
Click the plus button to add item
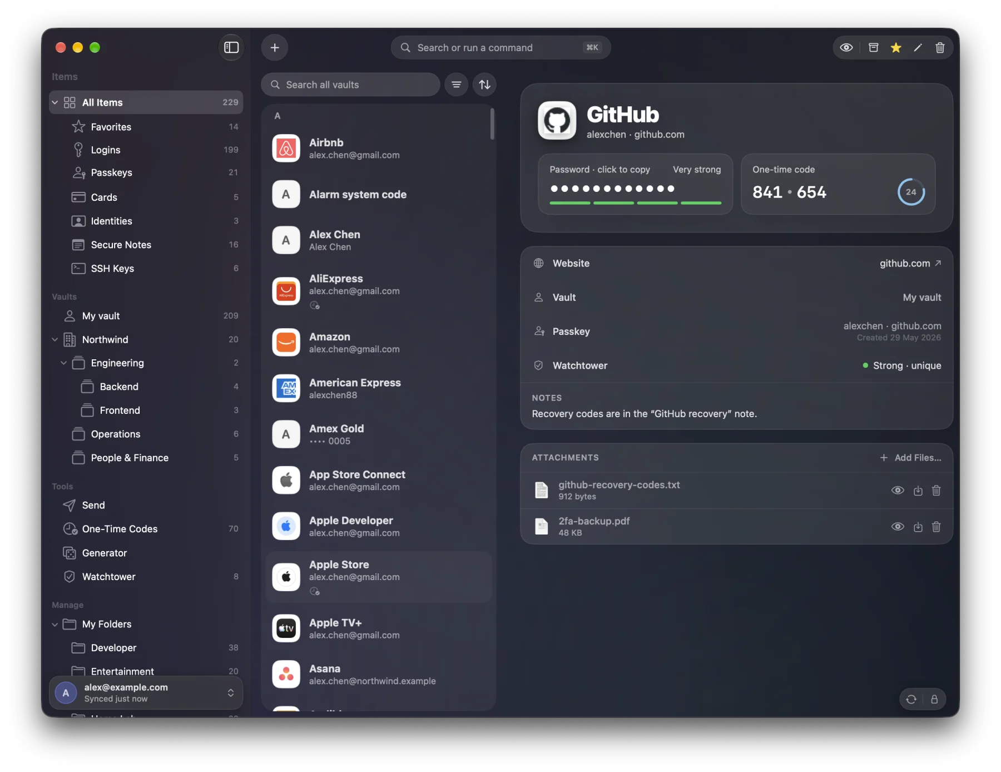[x=275, y=47]
